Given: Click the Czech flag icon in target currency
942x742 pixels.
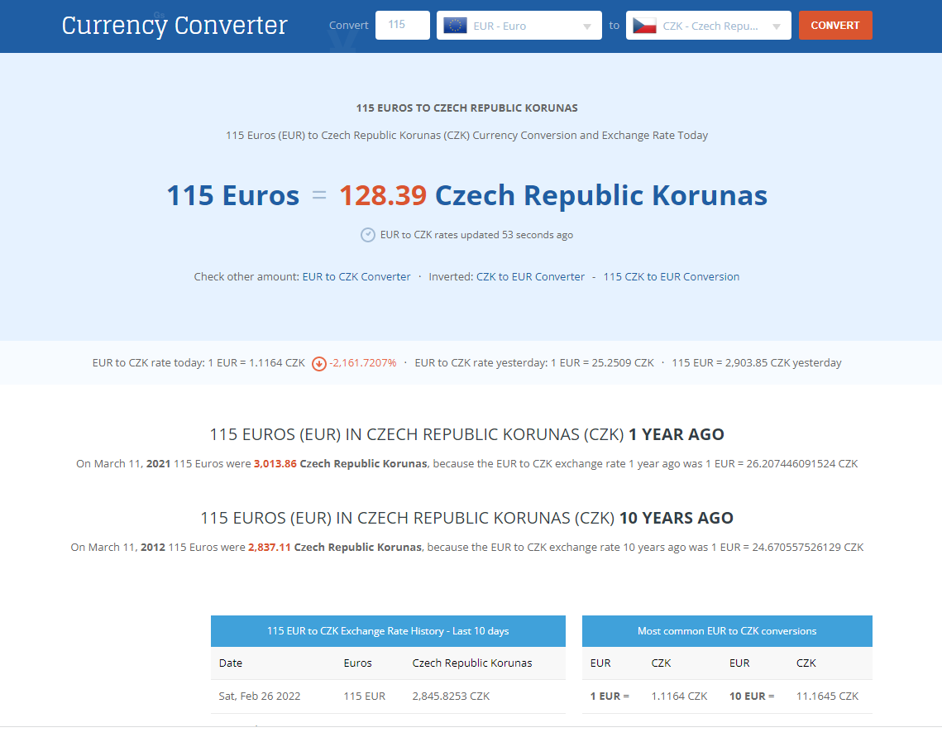Looking at the screenshot, I should [644, 26].
